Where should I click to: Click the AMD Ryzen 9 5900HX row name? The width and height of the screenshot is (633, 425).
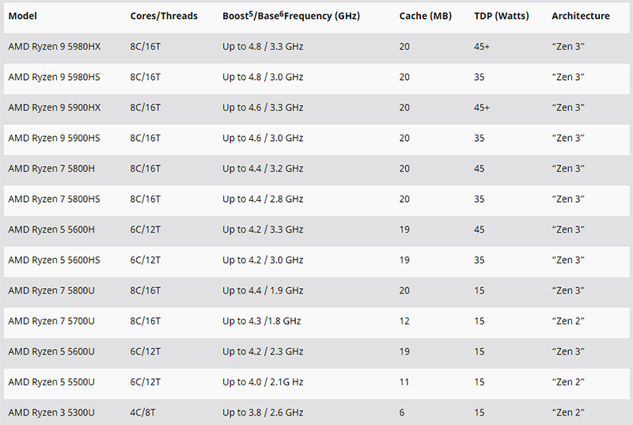55,108
